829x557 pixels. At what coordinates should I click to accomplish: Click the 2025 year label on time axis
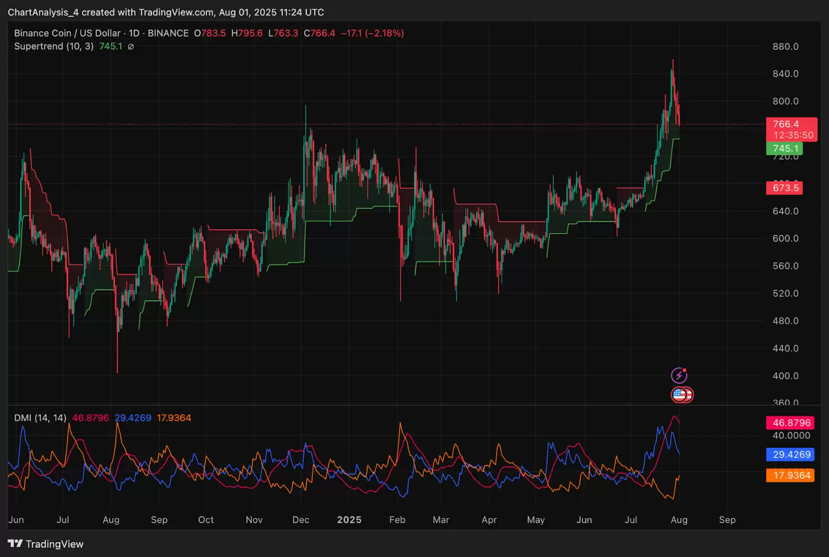coord(349,520)
